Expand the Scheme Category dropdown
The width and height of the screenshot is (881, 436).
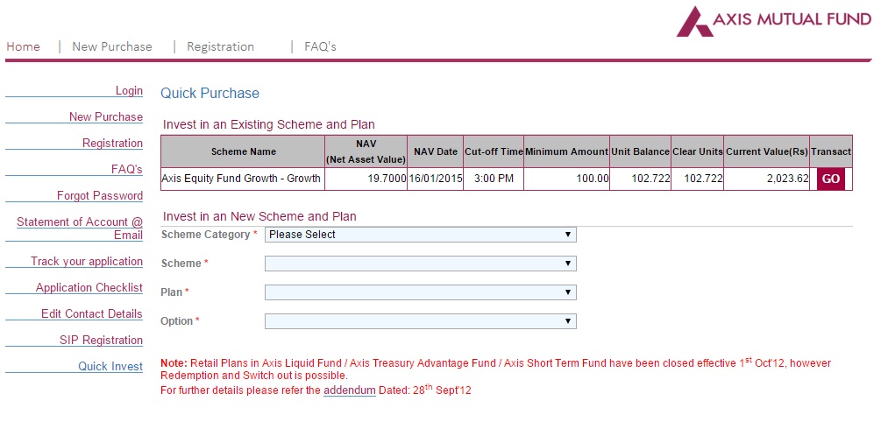point(420,235)
